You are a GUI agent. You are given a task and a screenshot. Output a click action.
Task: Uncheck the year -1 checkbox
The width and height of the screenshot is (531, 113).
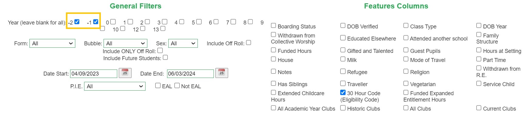pos(96,21)
